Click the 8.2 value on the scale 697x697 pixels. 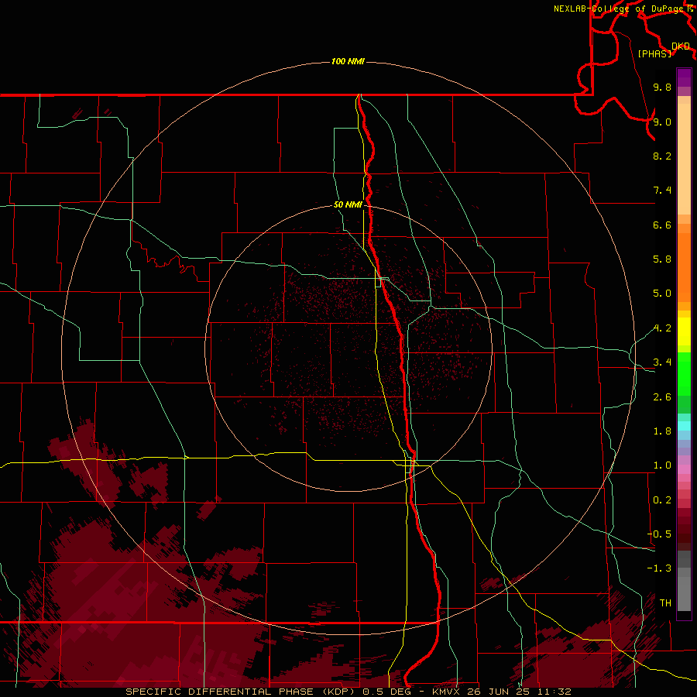pyautogui.click(x=662, y=156)
